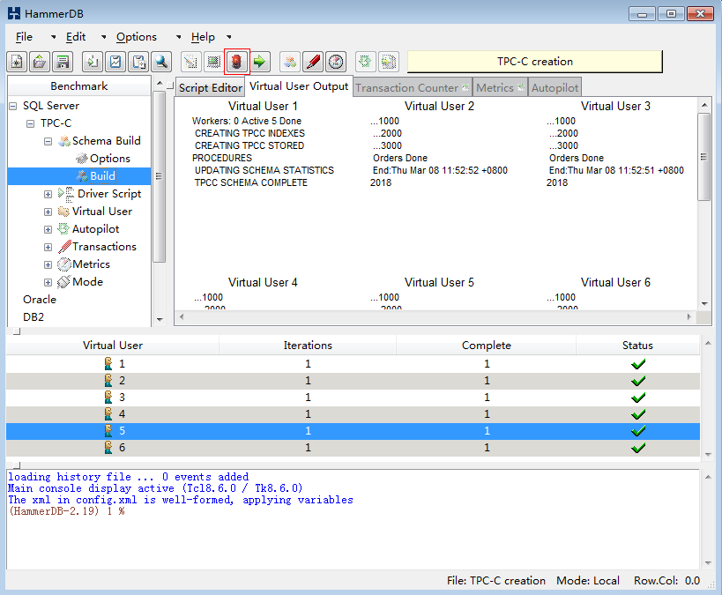The image size is (722, 595).
Task: Click the File menu dropdown arrow
Action: click(54, 37)
